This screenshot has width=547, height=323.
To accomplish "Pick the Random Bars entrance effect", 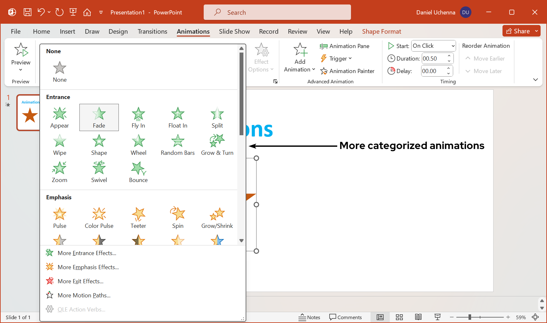I will tap(178, 145).
